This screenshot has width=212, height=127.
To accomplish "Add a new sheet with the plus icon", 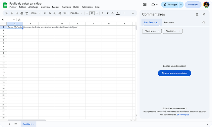I will 10,124.
